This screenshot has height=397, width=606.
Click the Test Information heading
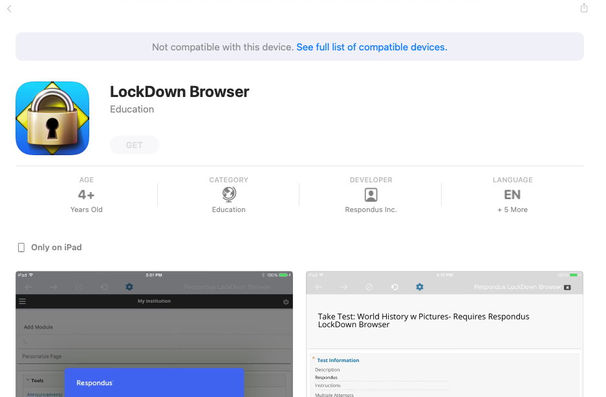click(x=338, y=360)
